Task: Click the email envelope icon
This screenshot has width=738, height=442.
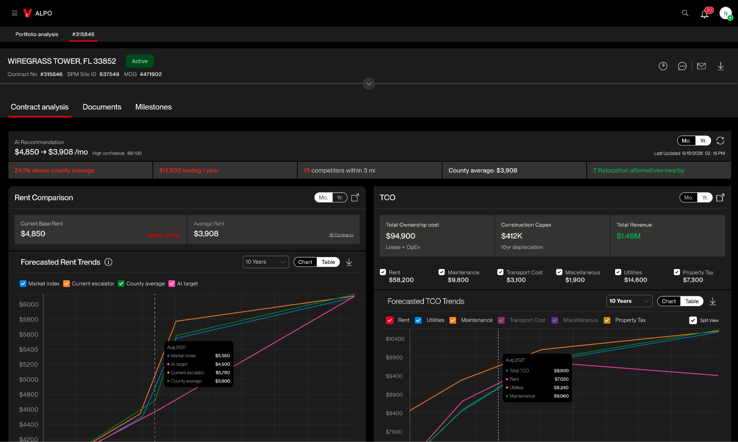Action: tap(701, 66)
